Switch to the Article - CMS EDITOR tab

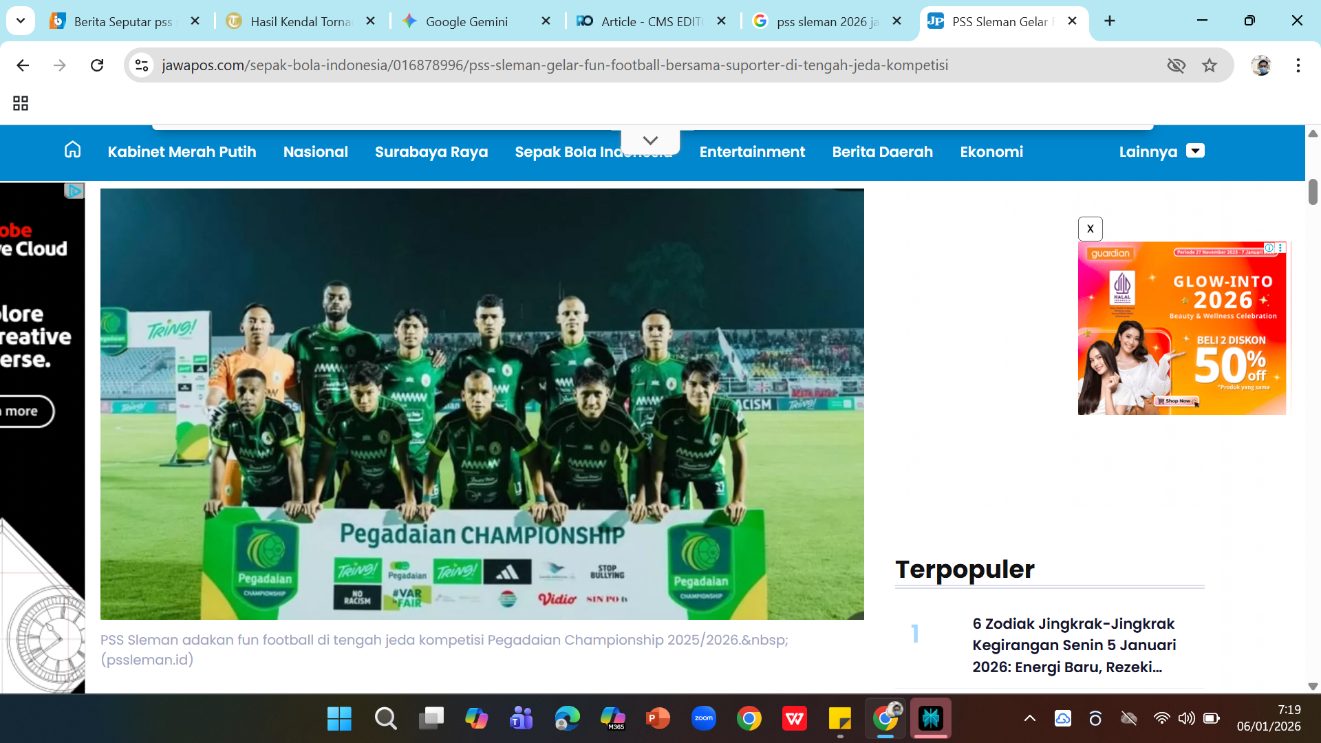(651, 21)
